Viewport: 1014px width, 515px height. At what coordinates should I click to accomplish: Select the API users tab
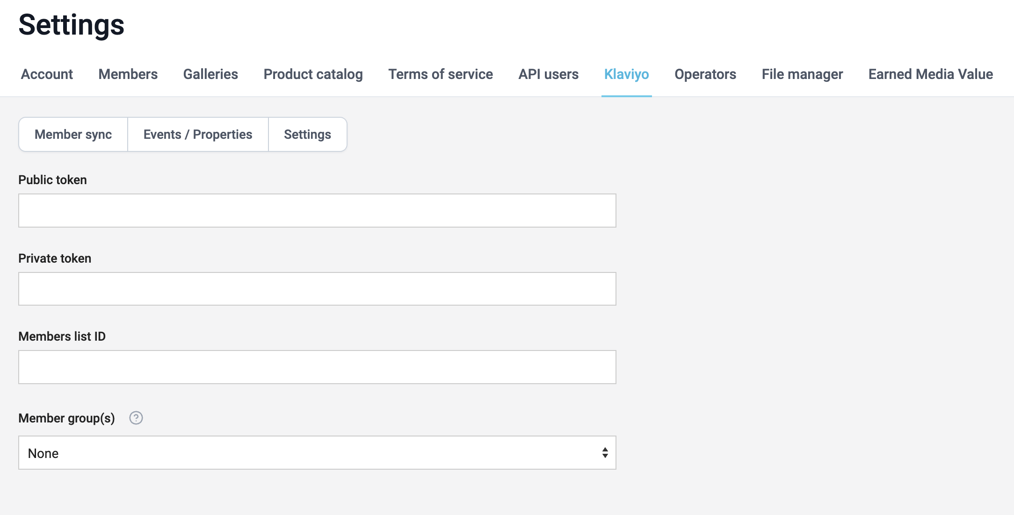coord(548,74)
